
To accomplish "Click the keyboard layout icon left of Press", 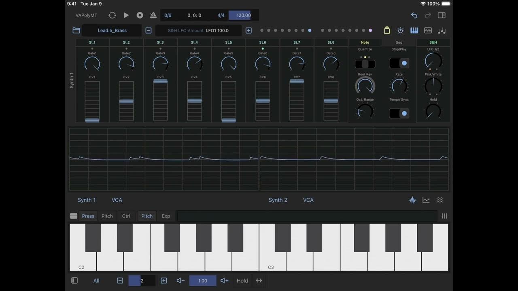I will pos(74,216).
